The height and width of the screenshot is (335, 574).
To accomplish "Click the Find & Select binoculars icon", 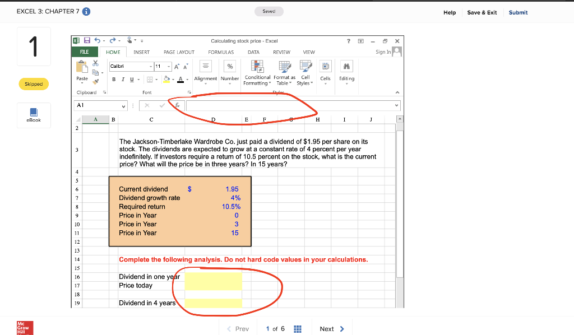I will click(346, 66).
